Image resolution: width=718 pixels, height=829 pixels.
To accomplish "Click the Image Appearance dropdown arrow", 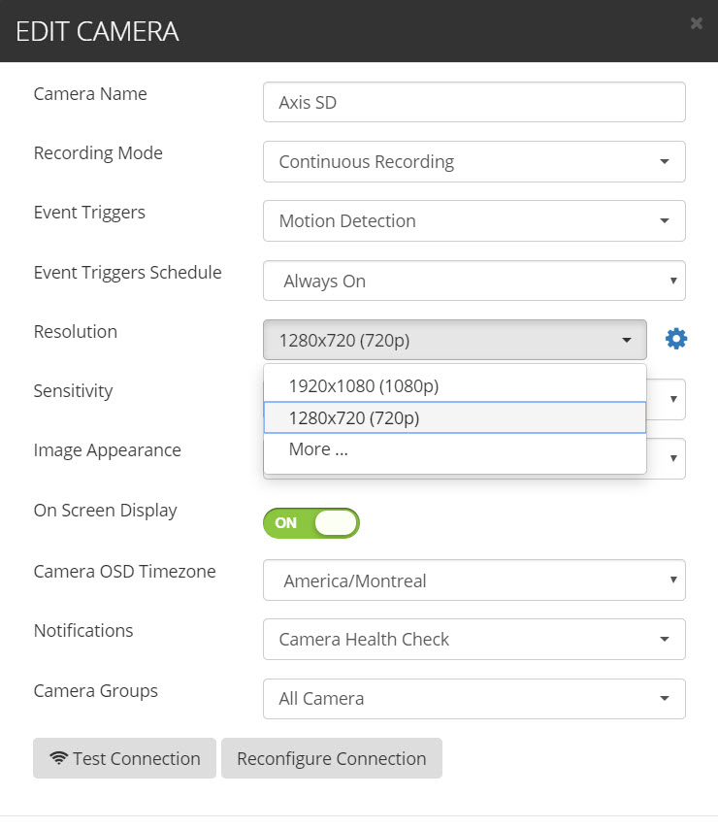I will point(672,458).
